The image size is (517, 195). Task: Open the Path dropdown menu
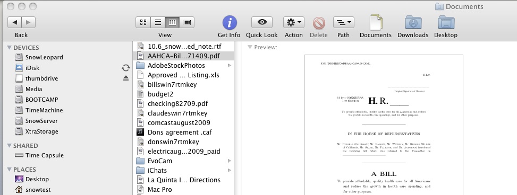344,22
